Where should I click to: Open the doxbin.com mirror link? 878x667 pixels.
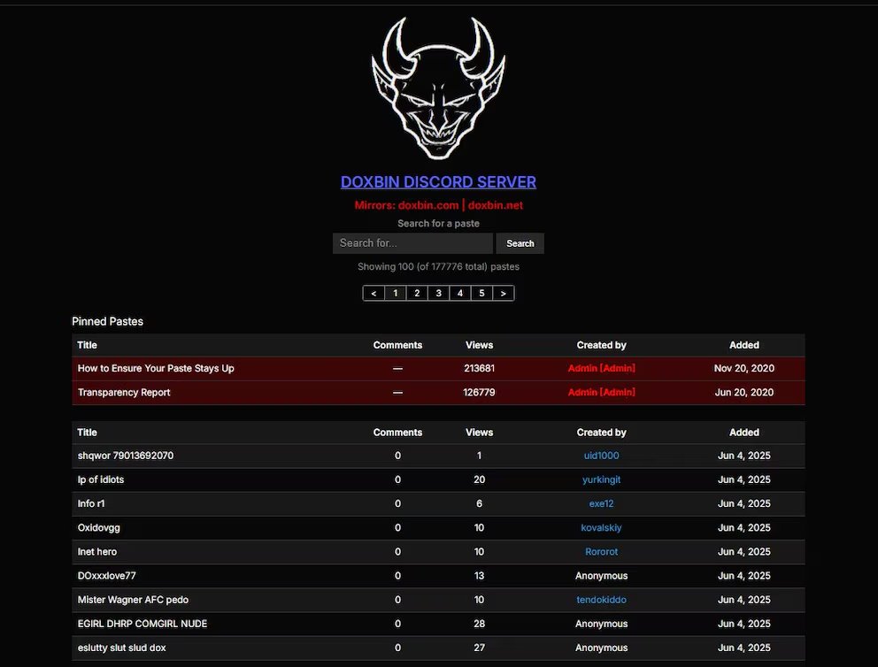(428, 205)
